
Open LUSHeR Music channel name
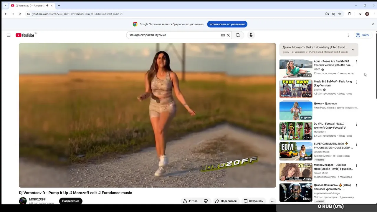pyautogui.click(x=322, y=152)
